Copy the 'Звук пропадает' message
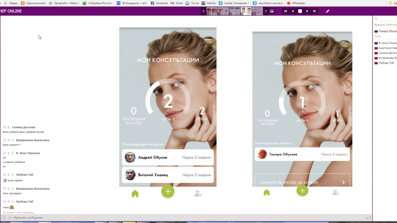Image resolution: width=397 pixels, height=223 pixels. (x=5, y=189)
